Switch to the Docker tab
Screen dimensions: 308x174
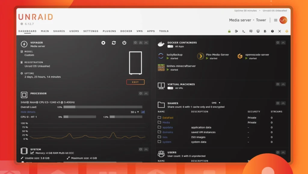[x=126, y=31]
